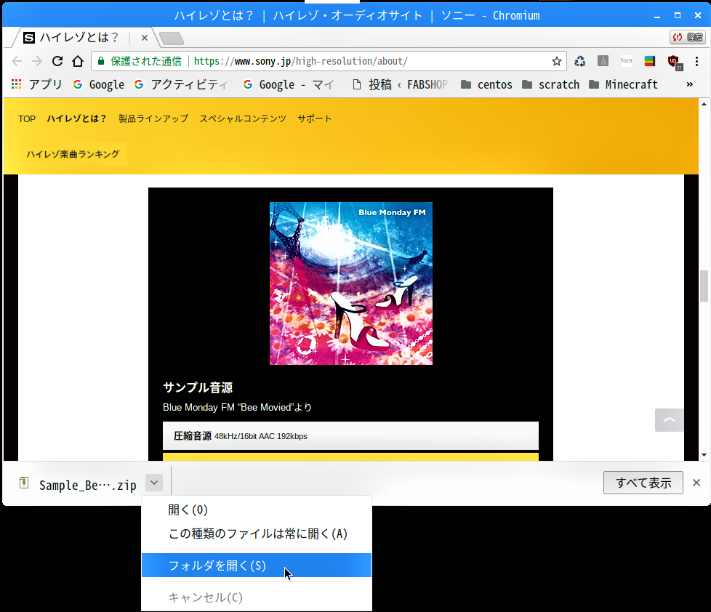This screenshot has height=612, width=711.
Task: Click the browser forward arrow
Action: [37, 61]
